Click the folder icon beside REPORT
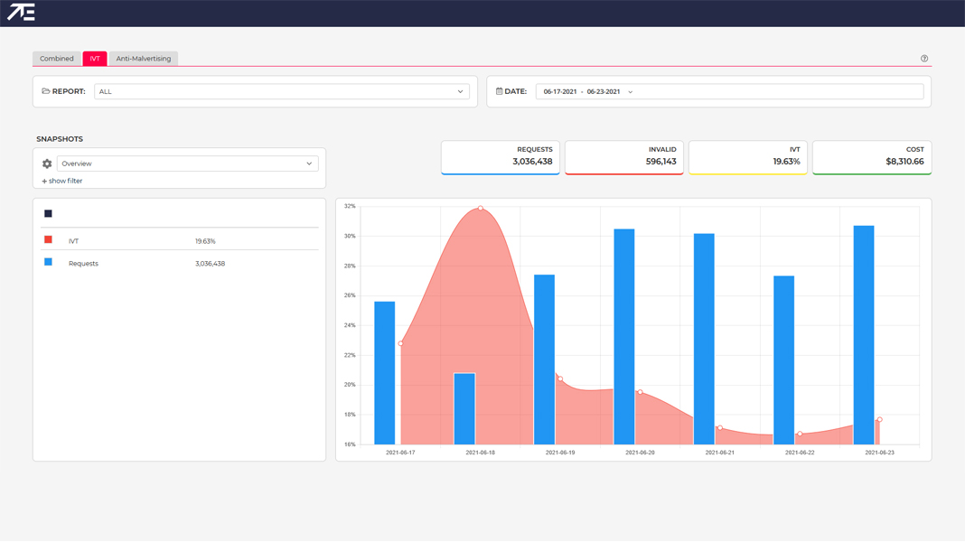 click(46, 91)
